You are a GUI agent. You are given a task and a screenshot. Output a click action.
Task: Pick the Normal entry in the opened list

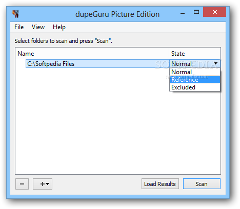click(195, 72)
